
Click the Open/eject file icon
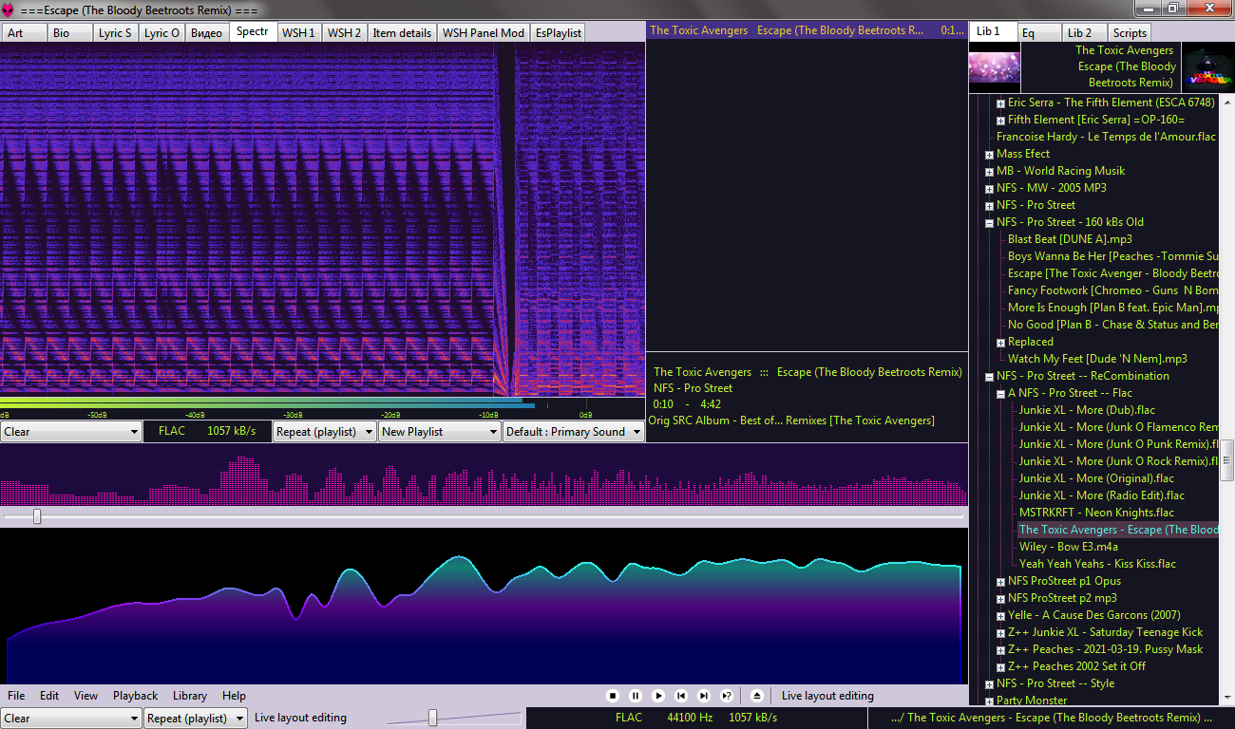pyautogui.click(x=757, y=696)
